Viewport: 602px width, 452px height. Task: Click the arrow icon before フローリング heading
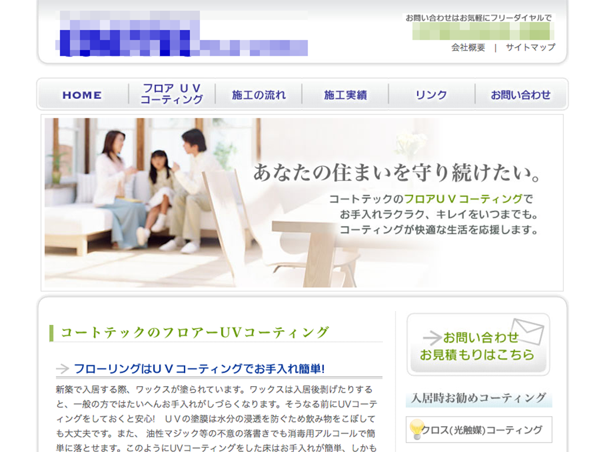tap(62, 369)
